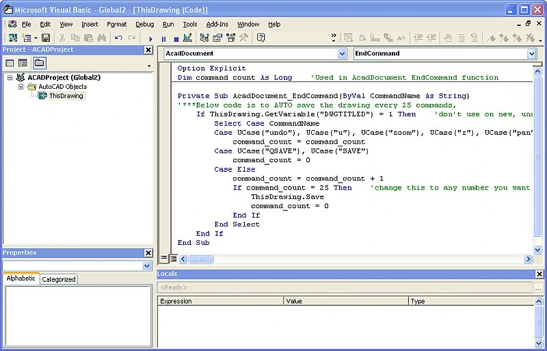The height and width of the screenshot is (351, 547).
Task: Save the project with the floppy icon
Action: [46, 38]
